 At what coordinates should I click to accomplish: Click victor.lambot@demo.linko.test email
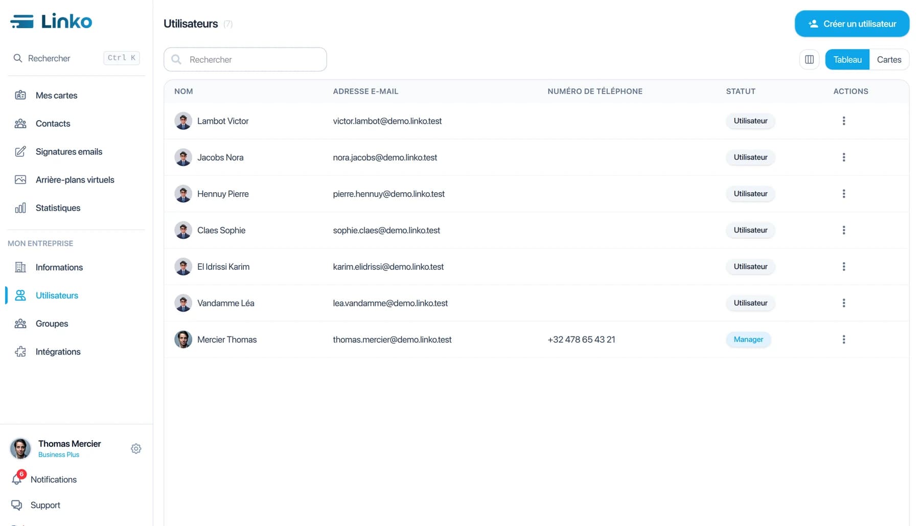click(387, 121)
